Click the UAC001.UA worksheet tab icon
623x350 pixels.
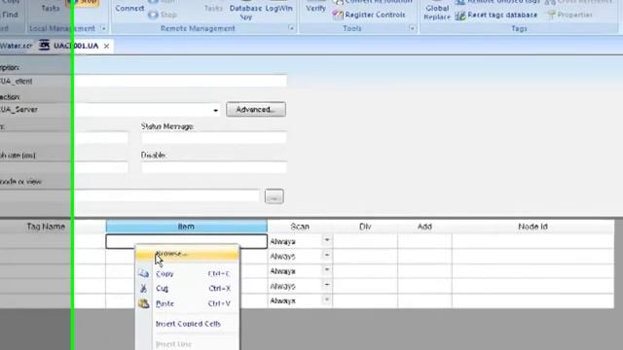pyautogui.click(x=45, y=46)
